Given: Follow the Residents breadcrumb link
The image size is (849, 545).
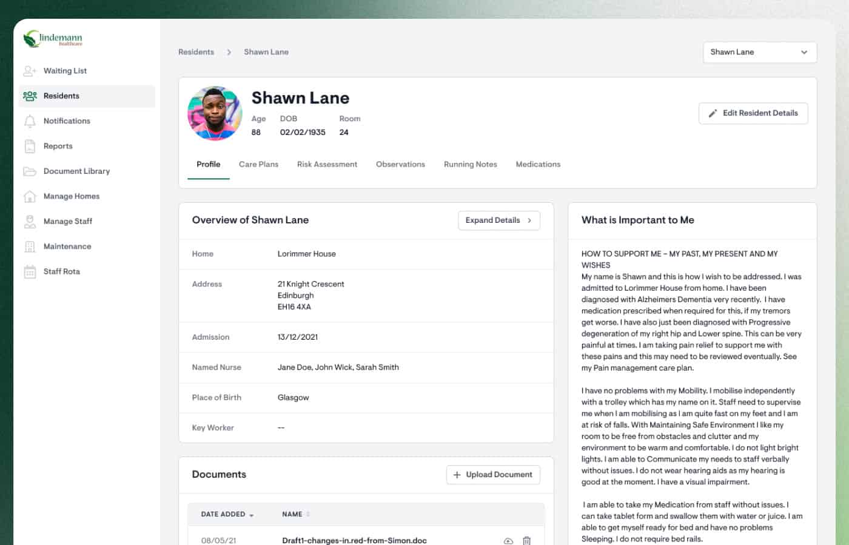Looking at the screenshot, I should click(196, 52).
